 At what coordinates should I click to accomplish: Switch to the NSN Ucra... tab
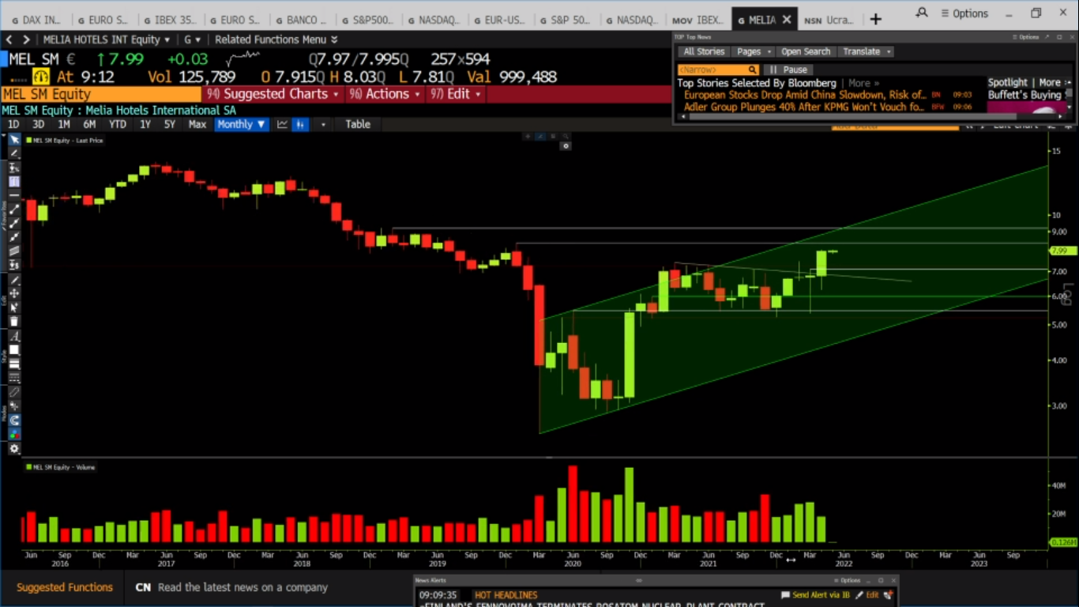tap(829, 20)
